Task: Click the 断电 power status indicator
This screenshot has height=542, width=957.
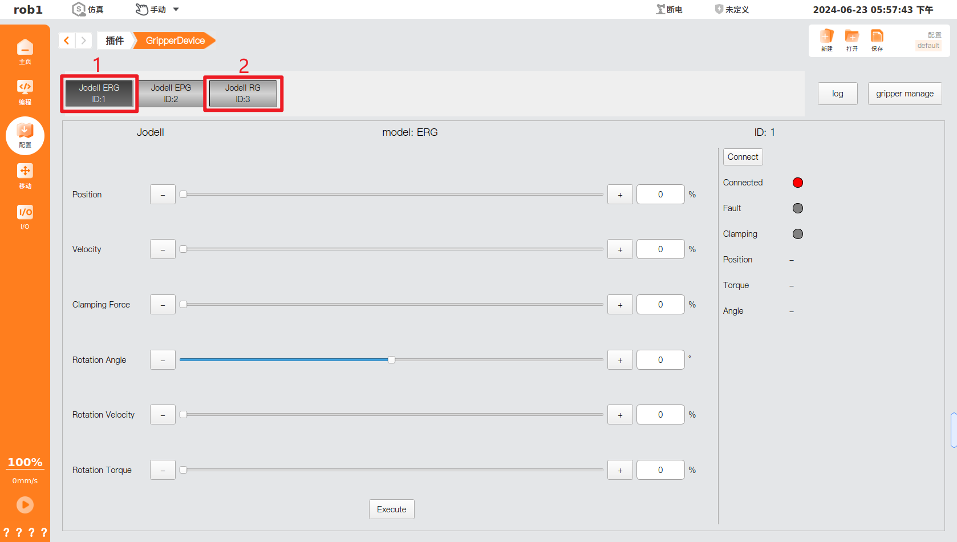Action: (668, 9)
